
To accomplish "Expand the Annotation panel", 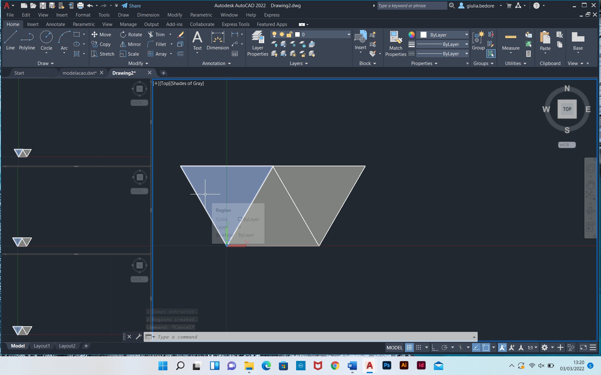I will coord(217,63).
